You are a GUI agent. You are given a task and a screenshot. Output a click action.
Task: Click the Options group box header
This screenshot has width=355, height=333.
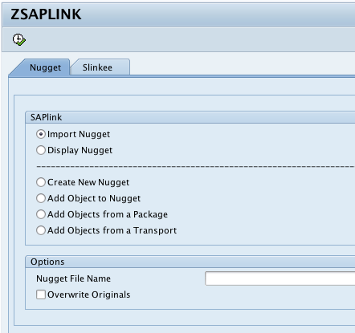[x=190, y=262]
